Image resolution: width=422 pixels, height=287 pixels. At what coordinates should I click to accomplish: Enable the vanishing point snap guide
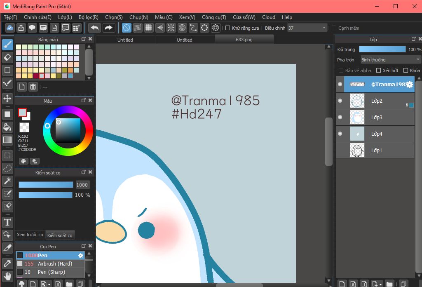160,28
